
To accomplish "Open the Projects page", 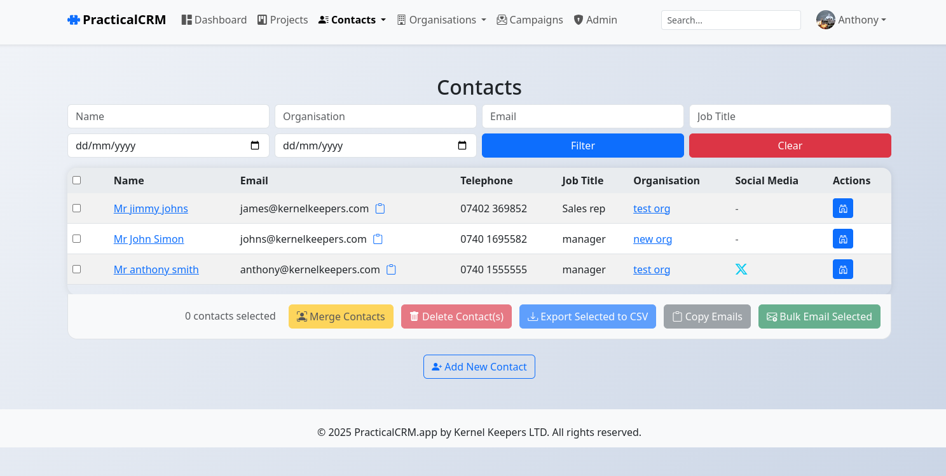I will [x=283, y=20].
